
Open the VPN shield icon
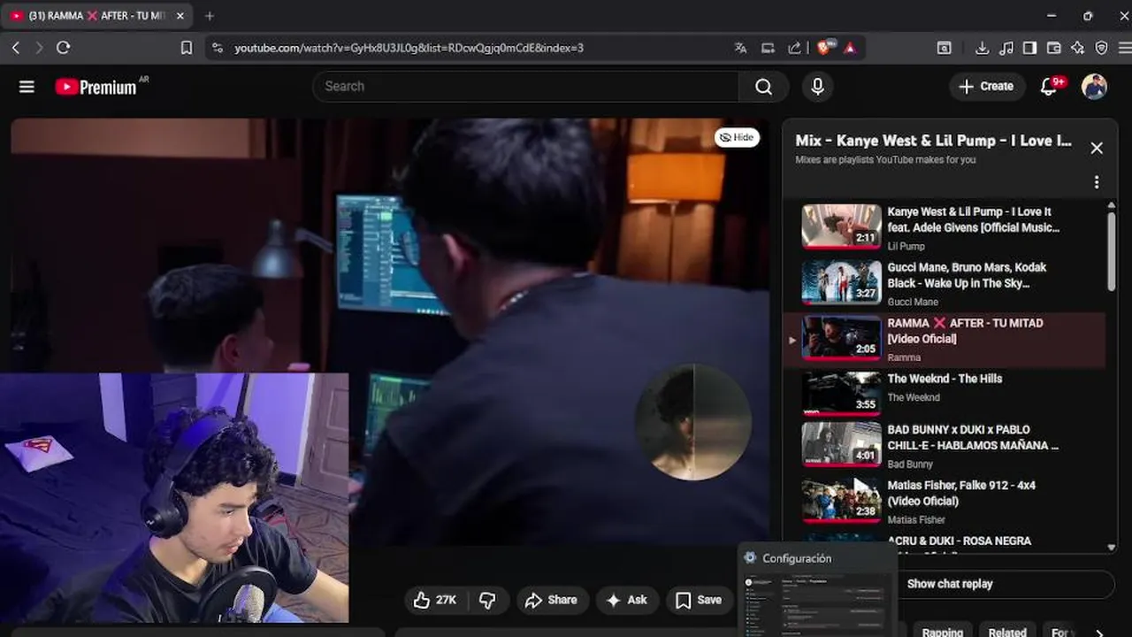tap(1101, 48)
